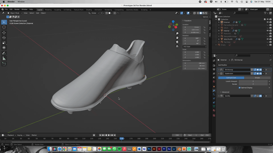The width and height of the screenshot is (273, 153).
Task: Open the XYZ Euler rotation mode dropdown
Action: tap(195, 47)
